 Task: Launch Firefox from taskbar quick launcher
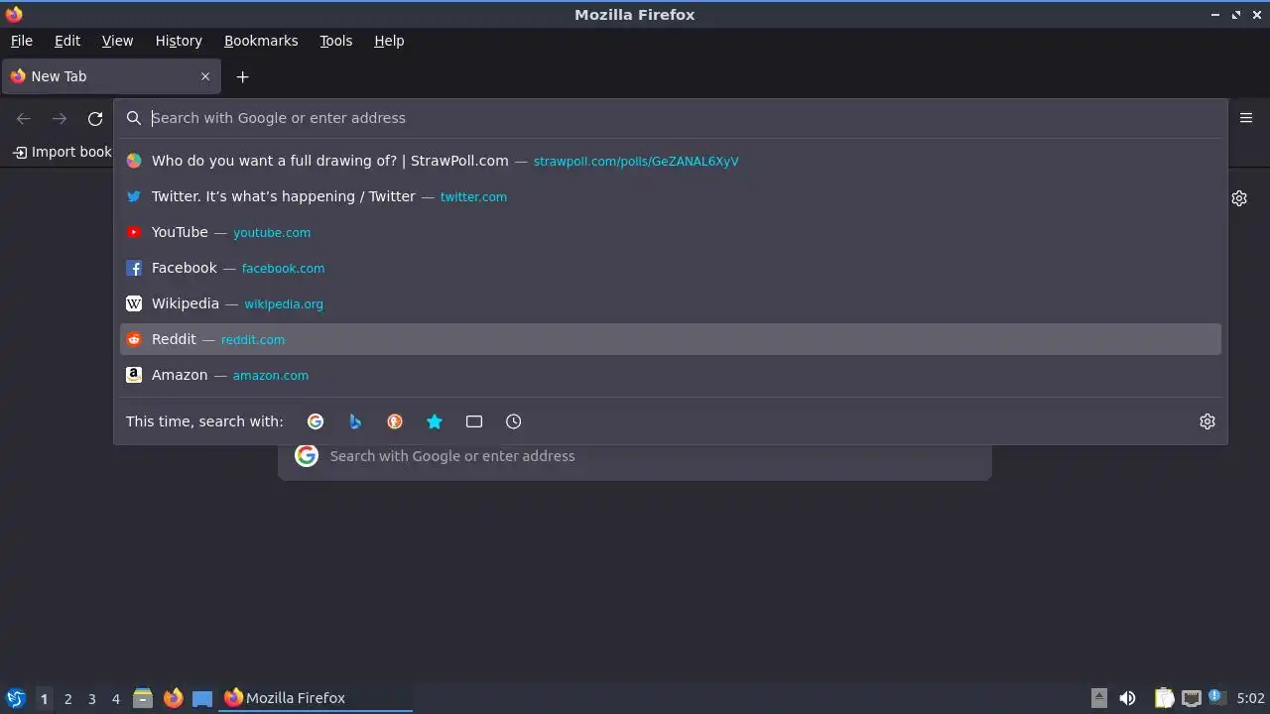(173, 698)
